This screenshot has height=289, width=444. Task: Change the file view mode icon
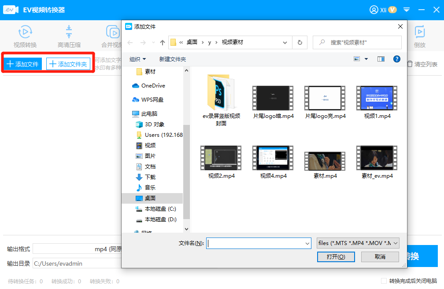click(x=357, y=59)
